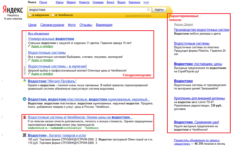Click the Yandex logo
Viewport: 231px width, 150px height.
click(13, 10)
